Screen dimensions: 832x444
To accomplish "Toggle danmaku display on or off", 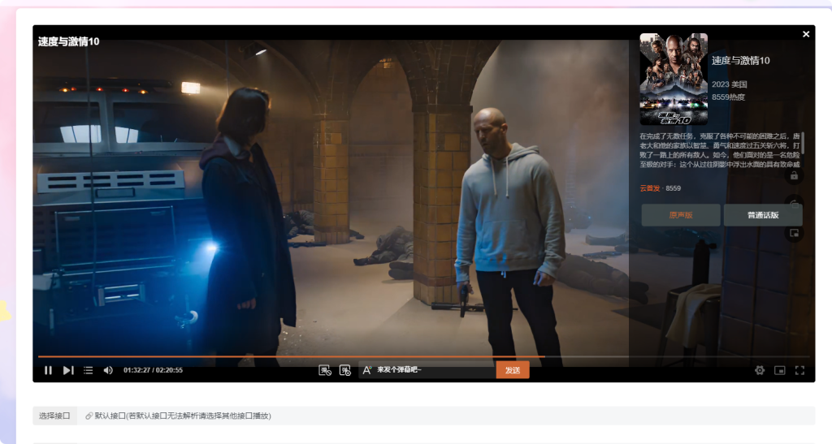I will tap(325, 370).
